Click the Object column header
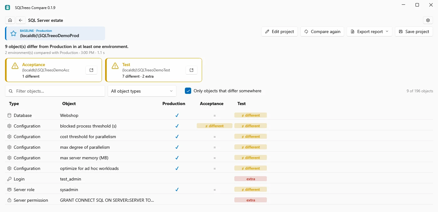The image size is (438, 212). point(69,104)
